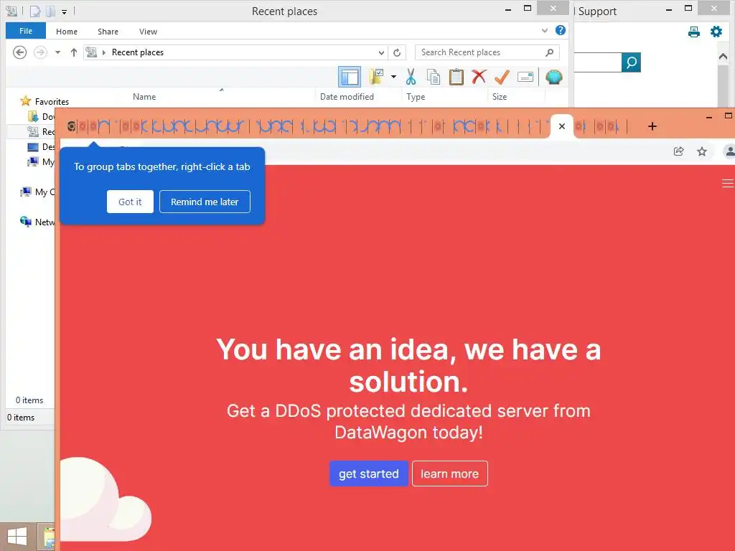Click the teal shell icon in toolbar
The width and height of the screenshot is (735, 551).
(553, 77)
